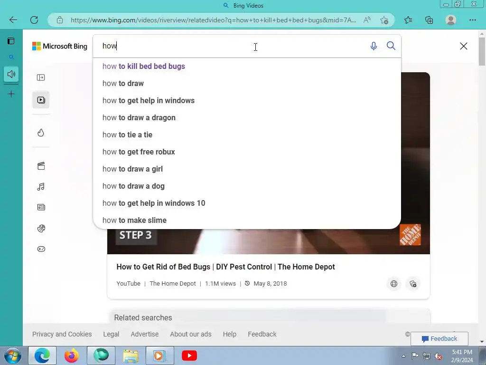Open File Explorer folder taskbar icon
Viewport: 486px width, 365px height.
(x=131, y=355)
